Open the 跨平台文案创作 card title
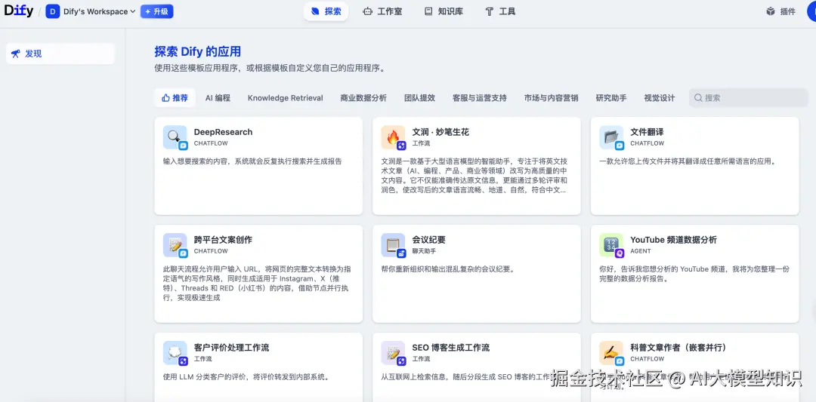 click(223, 239)
